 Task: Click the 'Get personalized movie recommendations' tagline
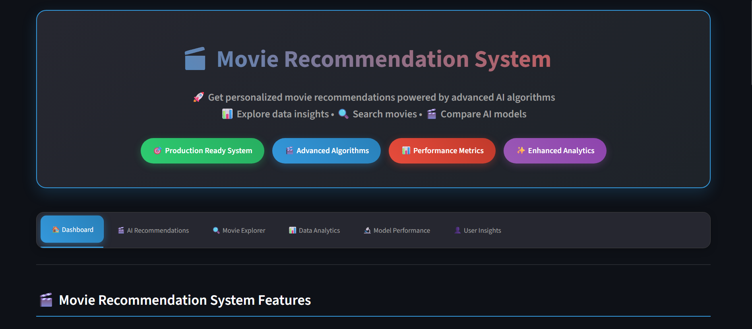[382, 97]
